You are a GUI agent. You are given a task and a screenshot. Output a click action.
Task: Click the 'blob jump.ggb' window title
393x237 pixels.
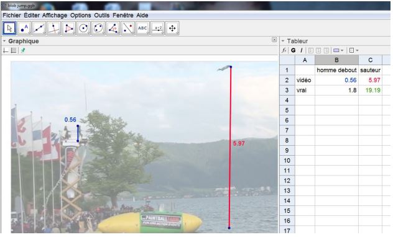21,6
